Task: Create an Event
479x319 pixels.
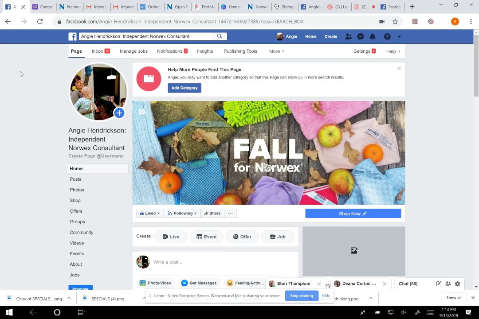Action: (x=207, y=237)
